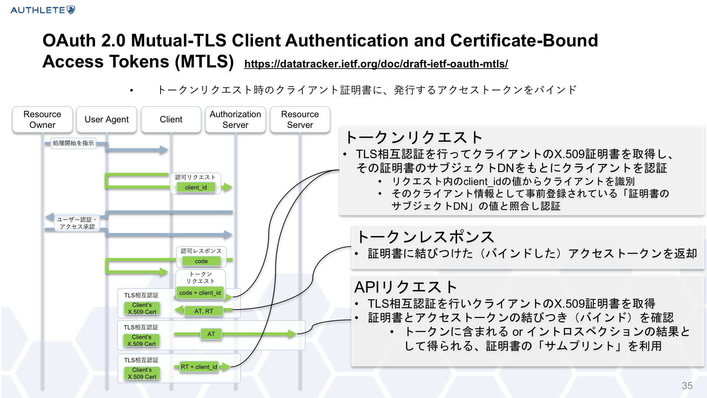Viewport: 707px width, 398px height.
Task: Click the green code label
Action: 201,261
